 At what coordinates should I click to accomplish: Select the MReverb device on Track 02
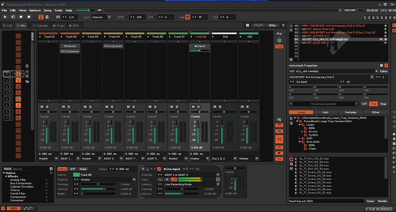point(70,46)
